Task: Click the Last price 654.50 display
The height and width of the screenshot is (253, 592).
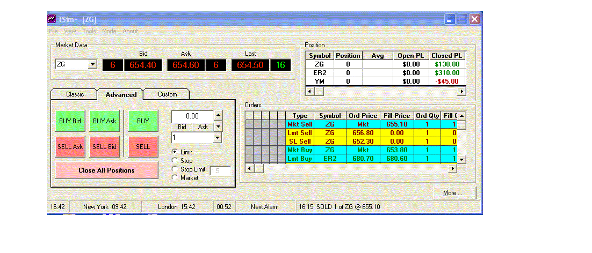Action: tap(250, 65)
